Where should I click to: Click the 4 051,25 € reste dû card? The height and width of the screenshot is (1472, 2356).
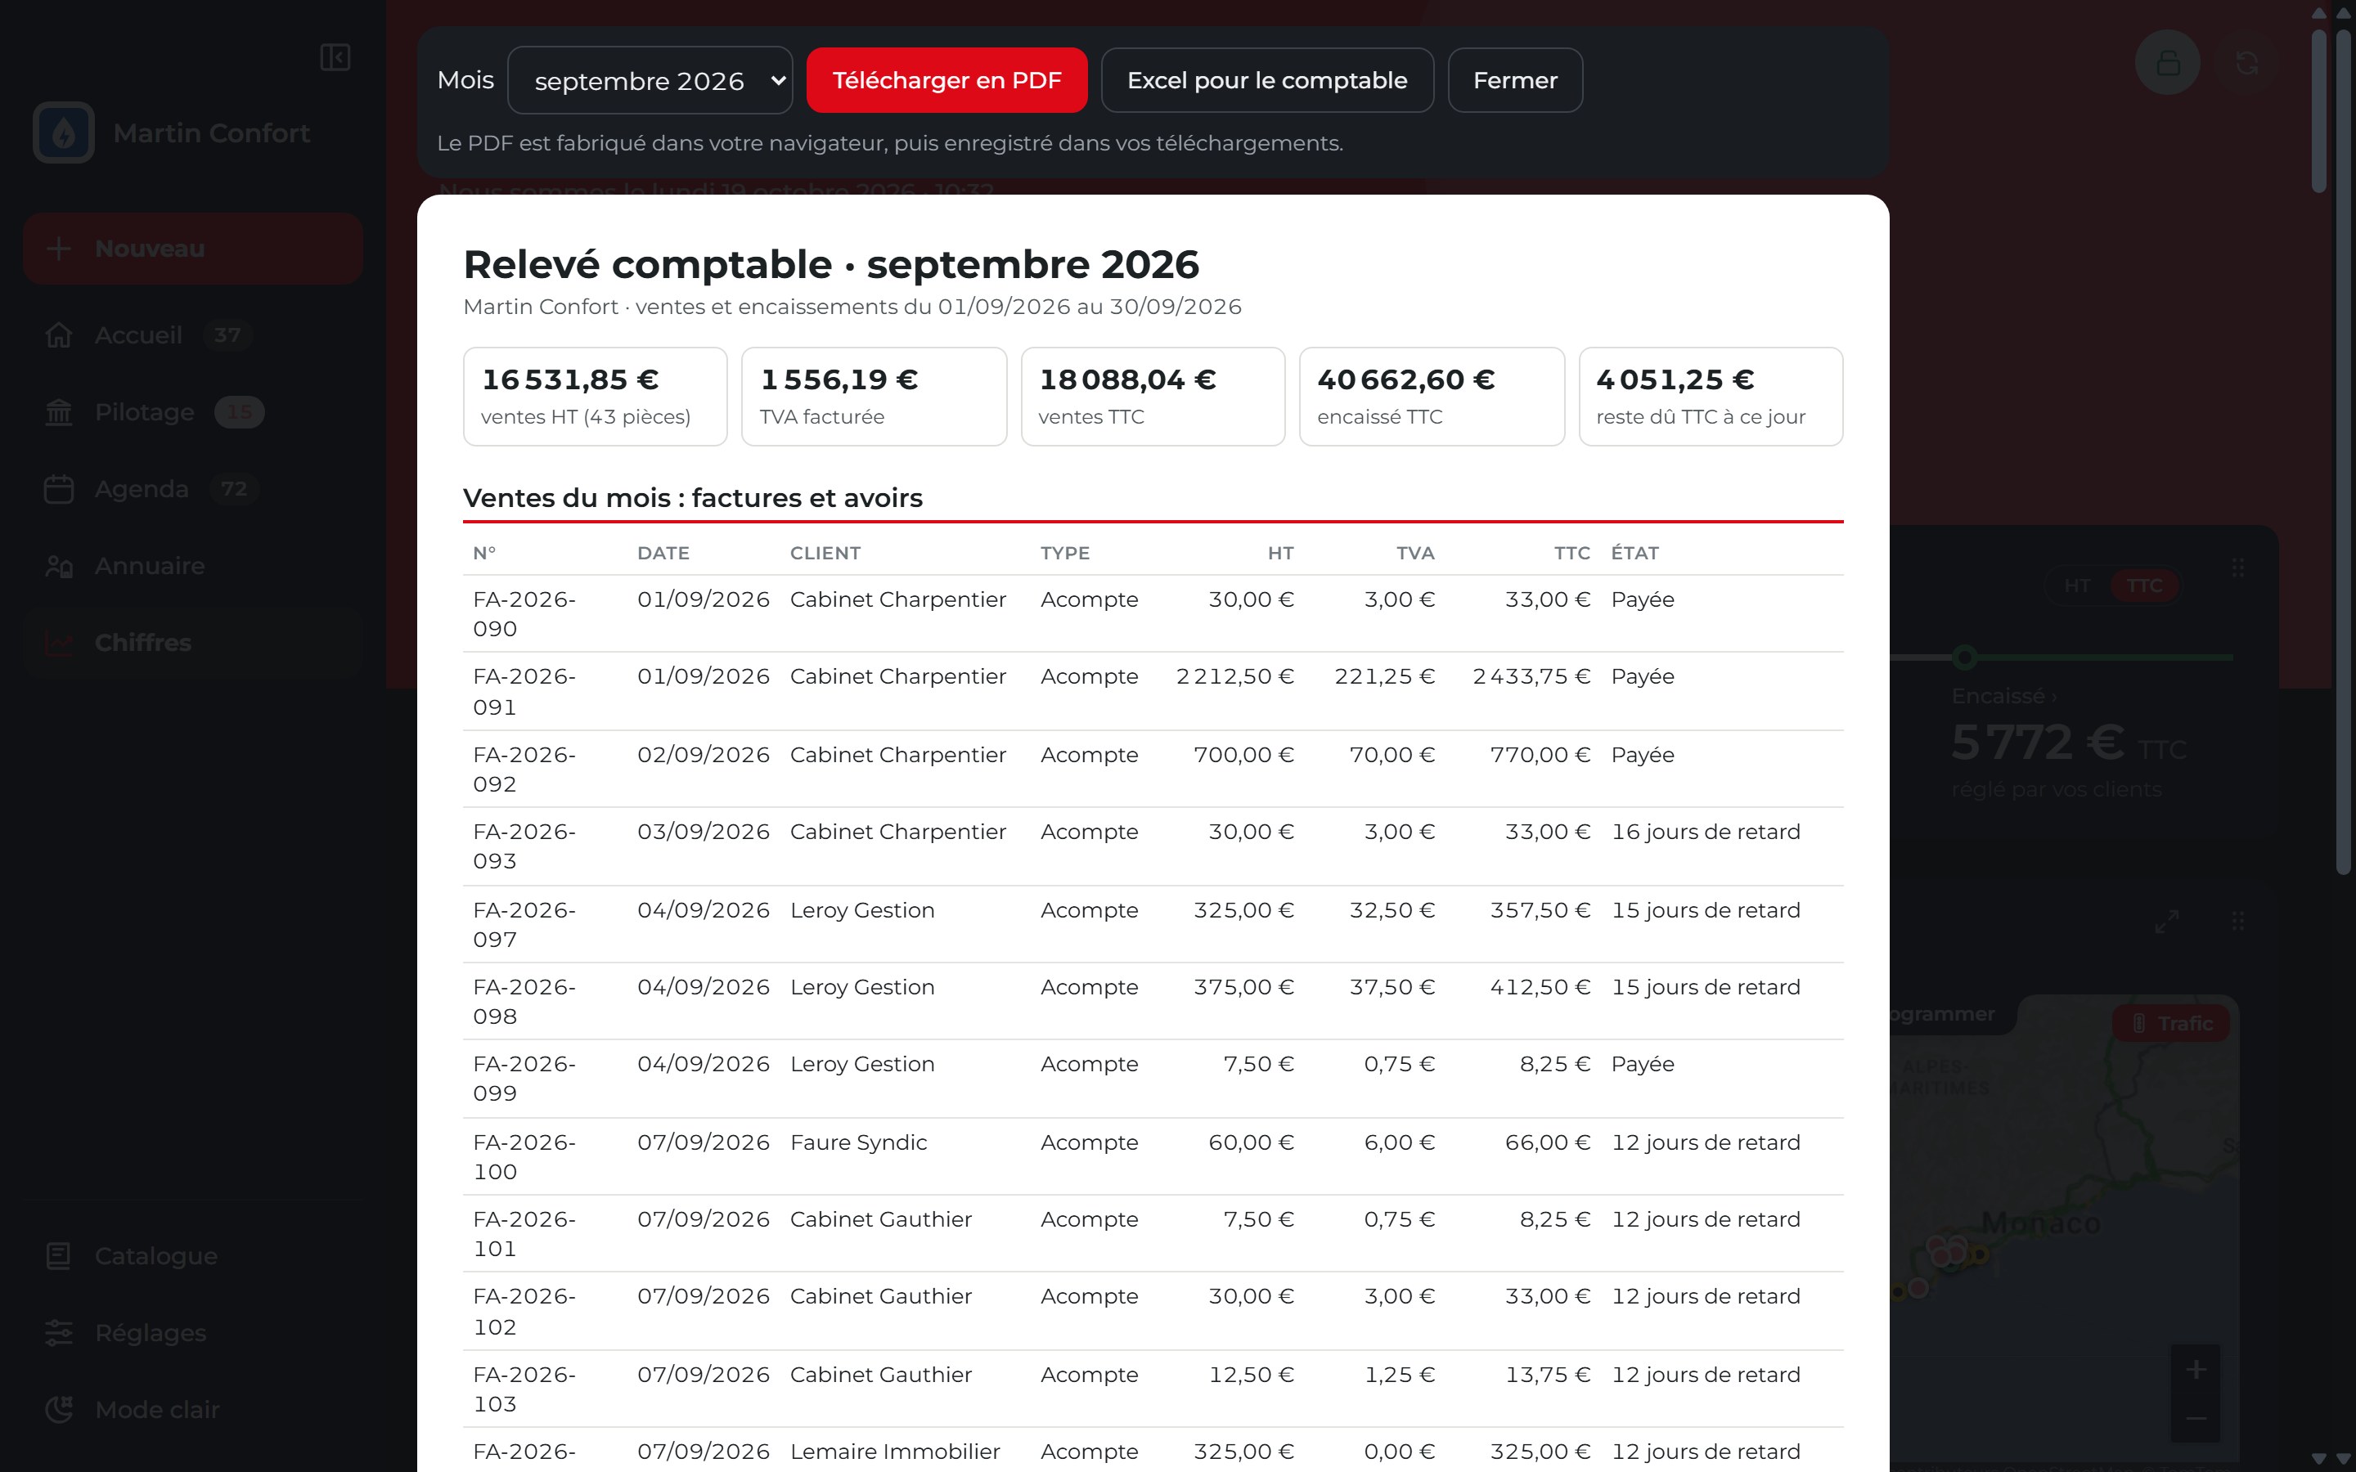click(1711, 397)
